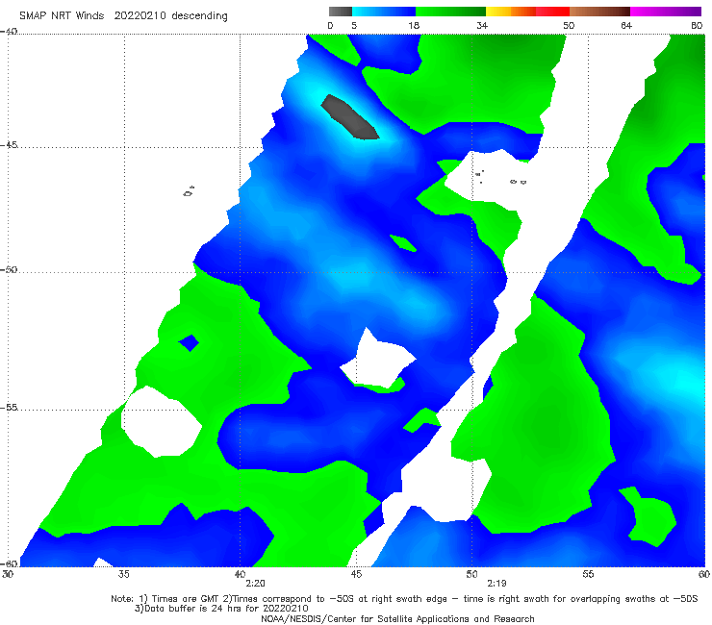Screen dimensions: 712x625
Task: Click the longitude axis label '35'
Action: (123, 574)
